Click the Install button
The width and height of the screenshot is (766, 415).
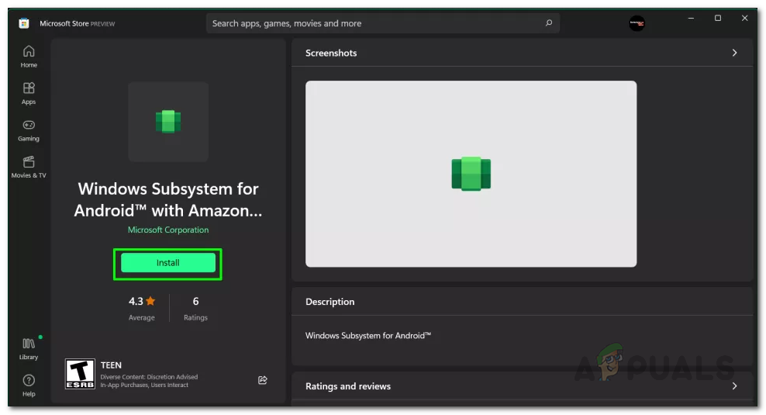[168, 263]
